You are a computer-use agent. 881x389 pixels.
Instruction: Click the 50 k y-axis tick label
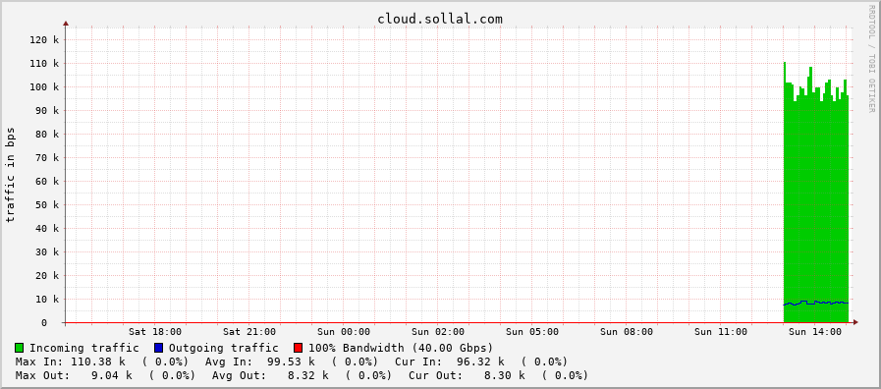[x=46, y=205]
